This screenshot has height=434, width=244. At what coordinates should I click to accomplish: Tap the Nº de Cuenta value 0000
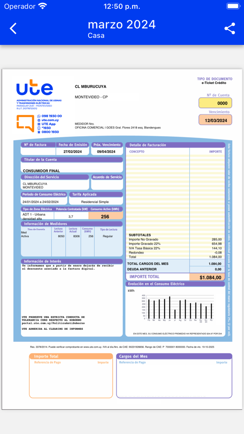click(215, 103)
